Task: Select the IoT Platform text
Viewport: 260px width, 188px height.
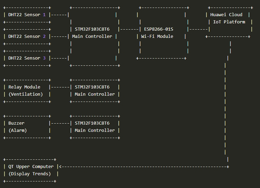Action: click(x=229, y=22)
